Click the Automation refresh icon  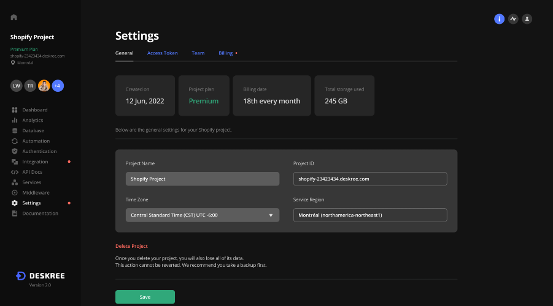pyautogui.click(x=15, y=141)
